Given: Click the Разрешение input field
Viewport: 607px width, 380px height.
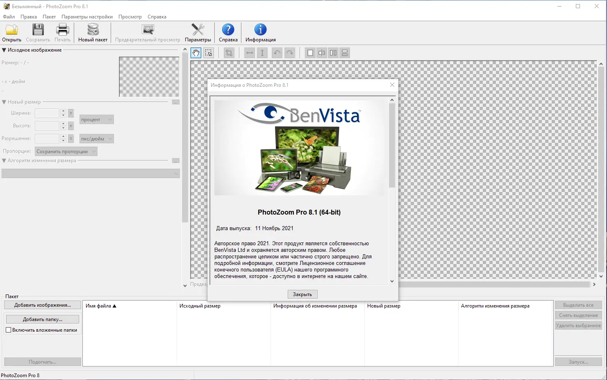Looking at the screenshot, I should [47, 138].
